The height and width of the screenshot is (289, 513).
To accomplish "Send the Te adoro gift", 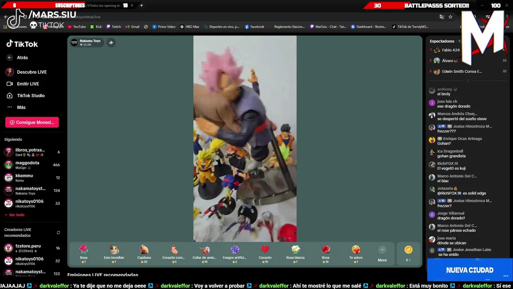I will [x=356, y=254].
